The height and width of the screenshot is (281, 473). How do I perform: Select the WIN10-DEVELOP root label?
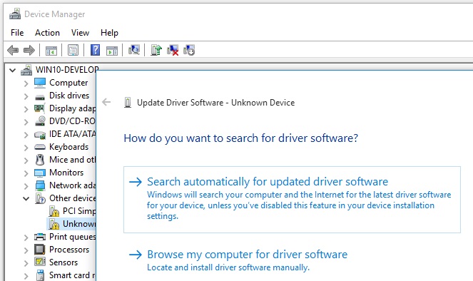pos(67,70)
